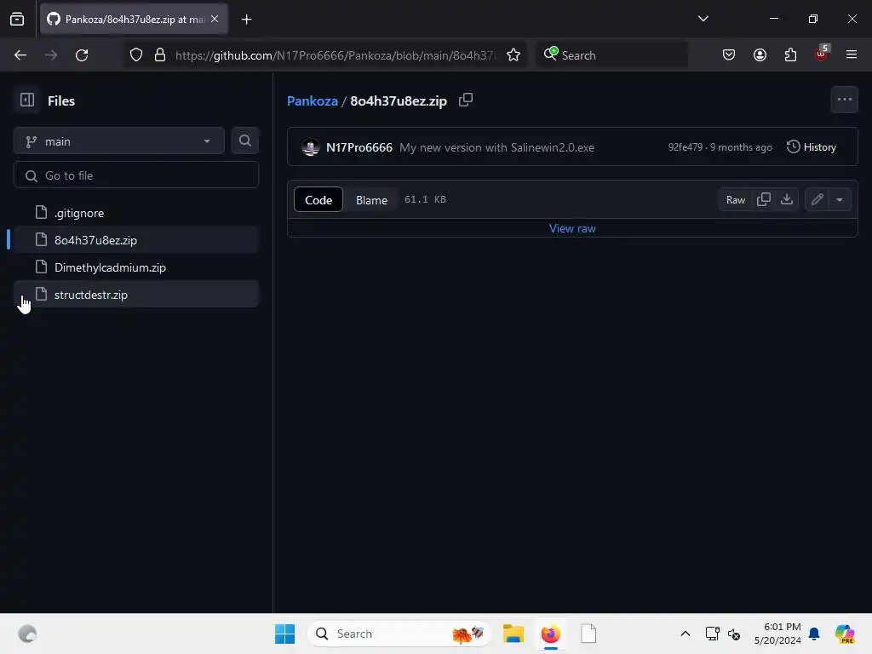This screenshot has height=654, width=872.
Task: Copy file path icon next to 8o4h37u8ez.zip
Action: [466, 100]
